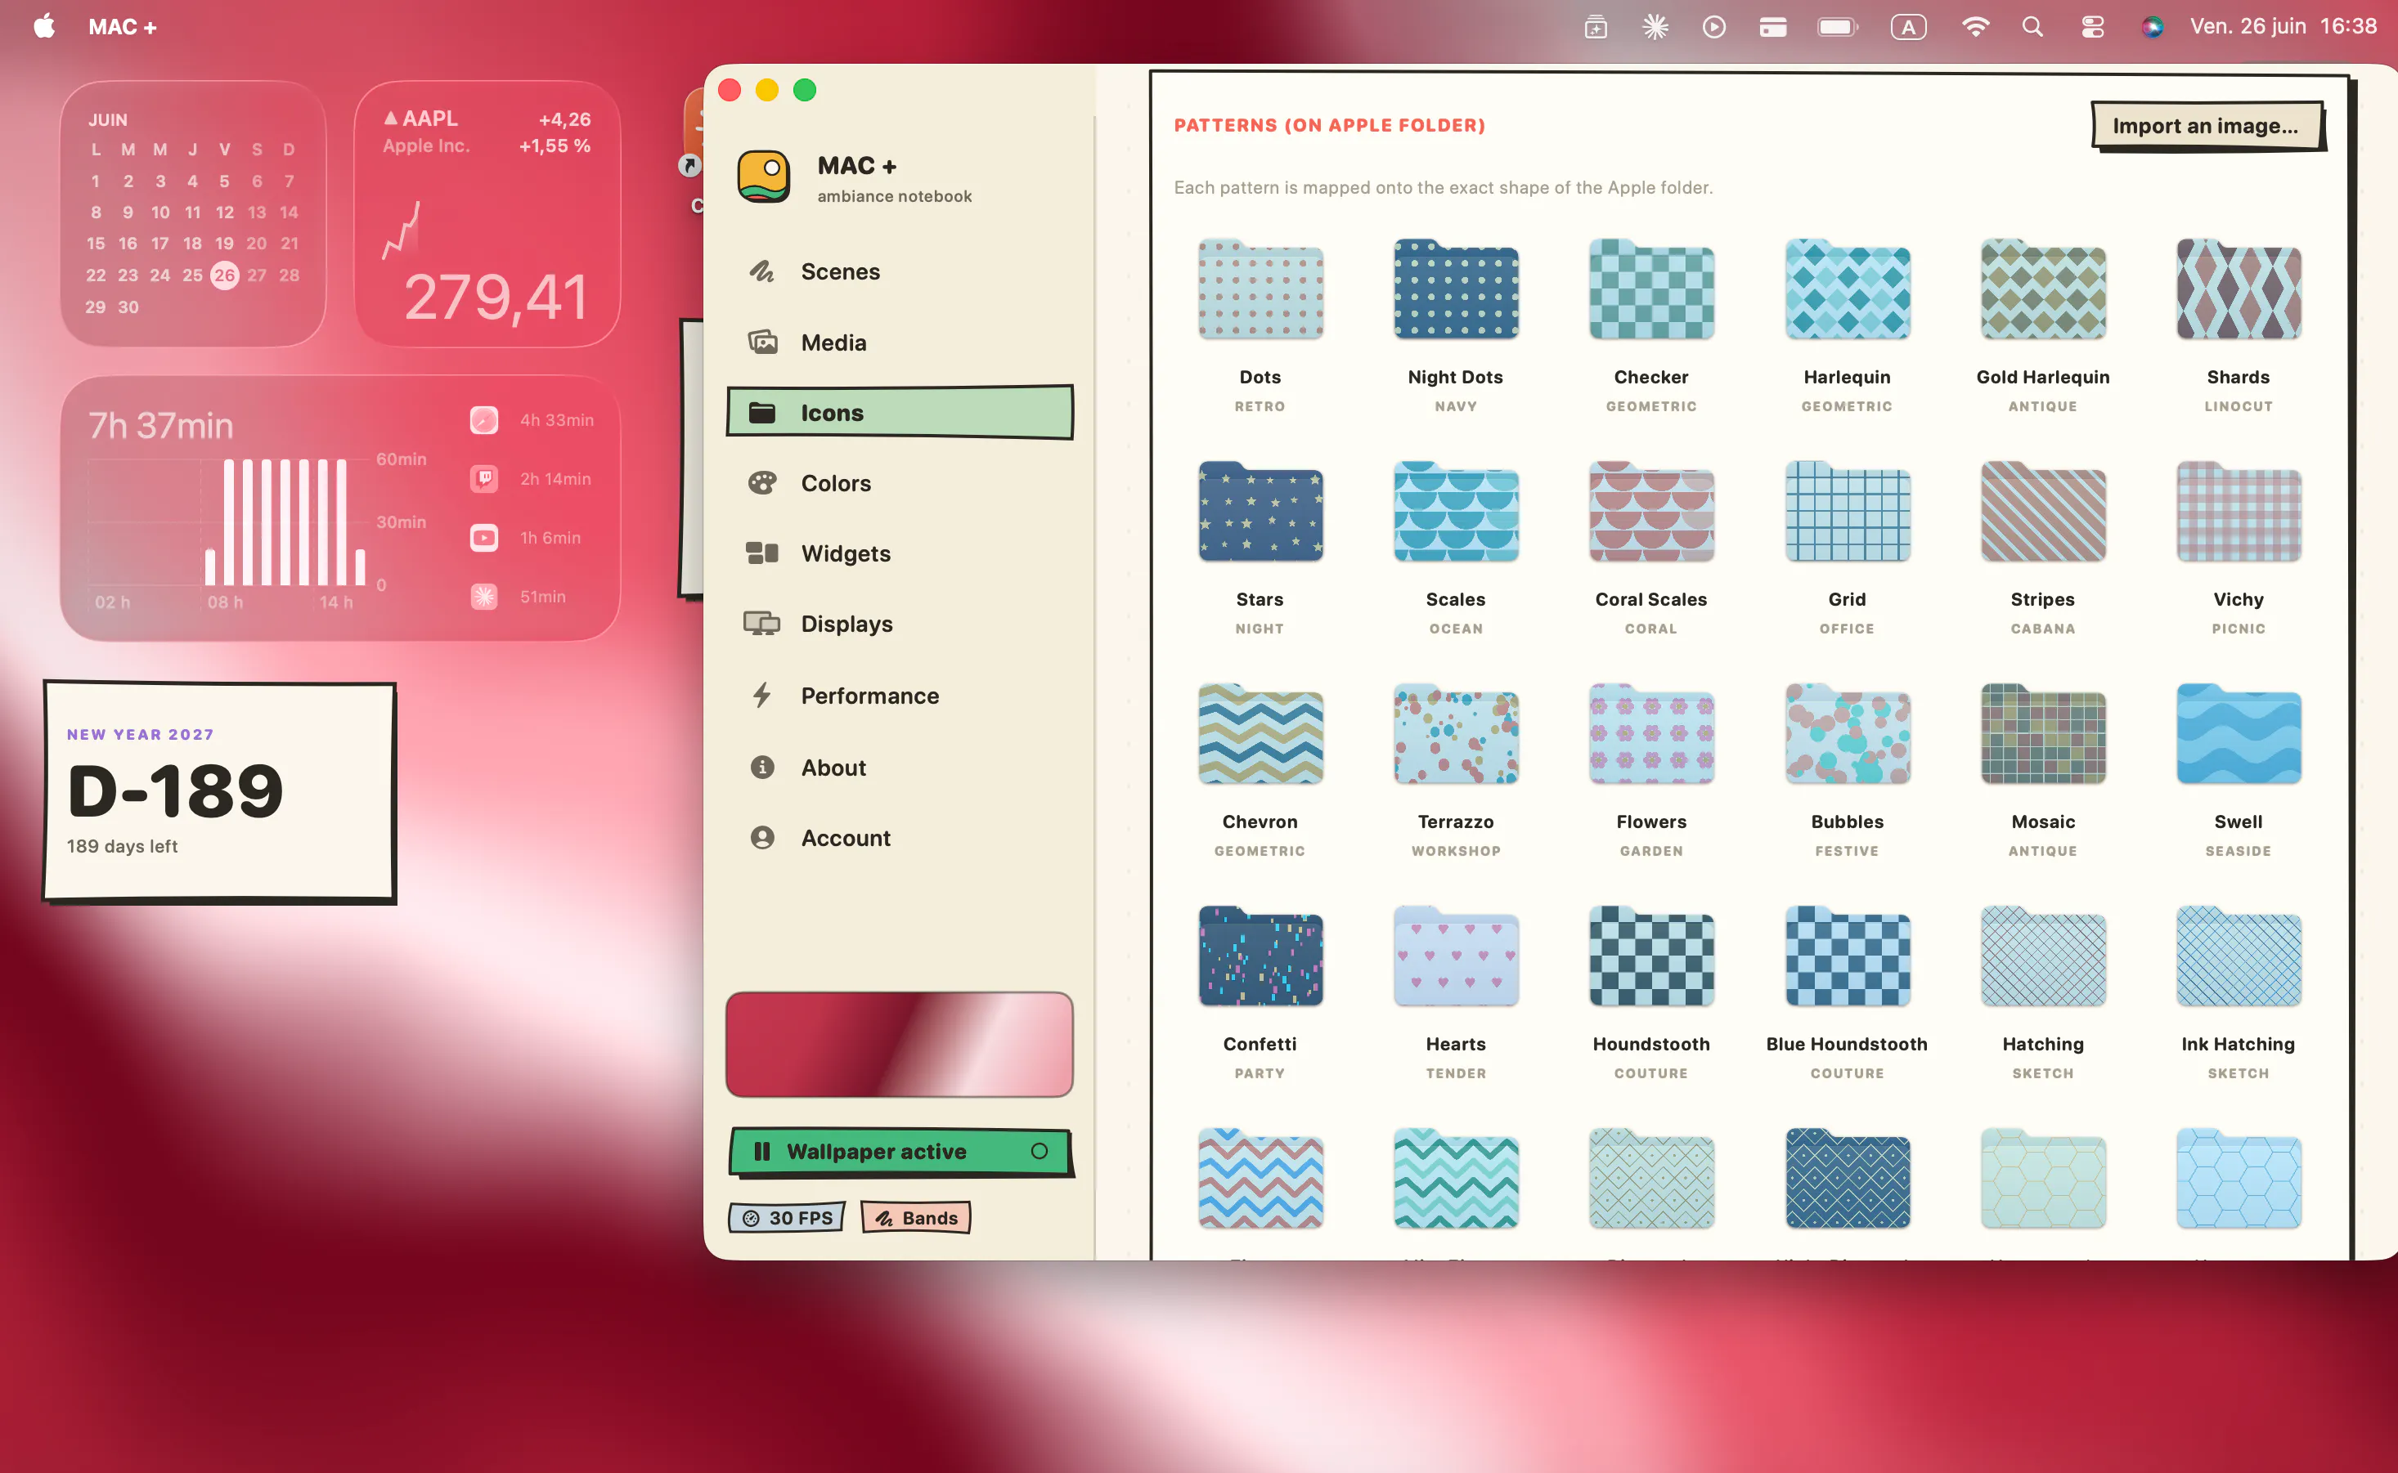
Task: View the Performance section
Action: click(x=900, y=696)
